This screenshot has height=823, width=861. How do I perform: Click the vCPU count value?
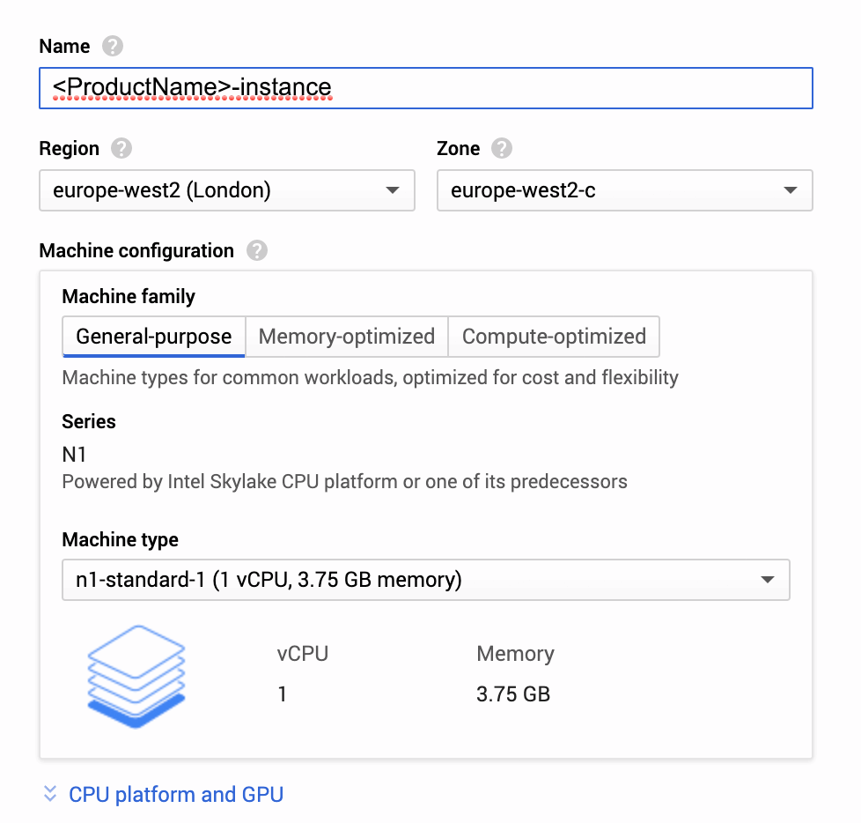click(x=283, y=694)
